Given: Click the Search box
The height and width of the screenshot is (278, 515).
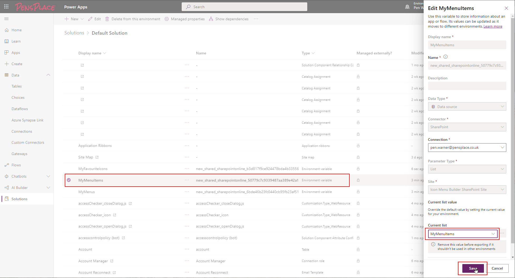Looking at the screenshot, I should (244, 7).
